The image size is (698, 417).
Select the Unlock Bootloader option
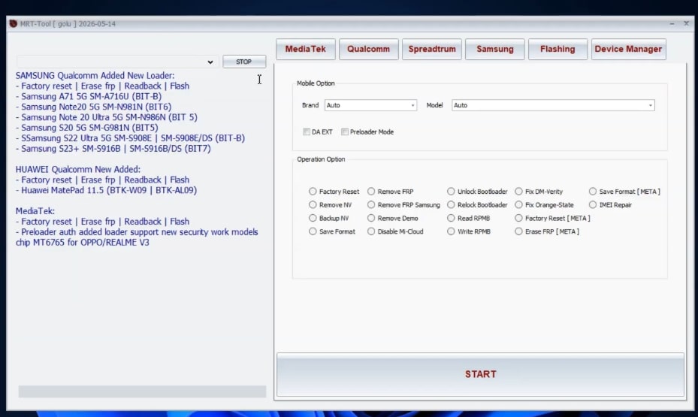pyautogui.click(x=451, y=192)
